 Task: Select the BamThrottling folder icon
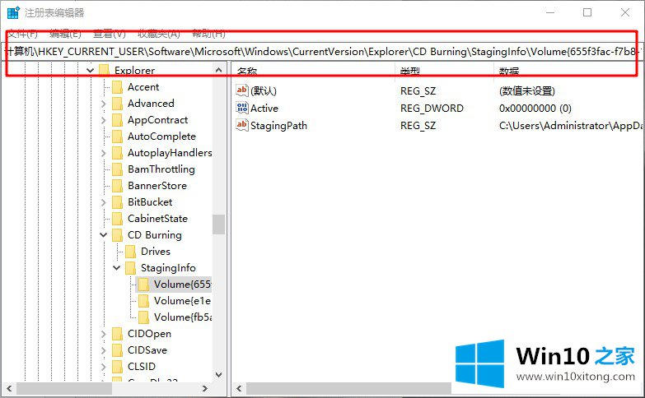click(x=118, y=169)
